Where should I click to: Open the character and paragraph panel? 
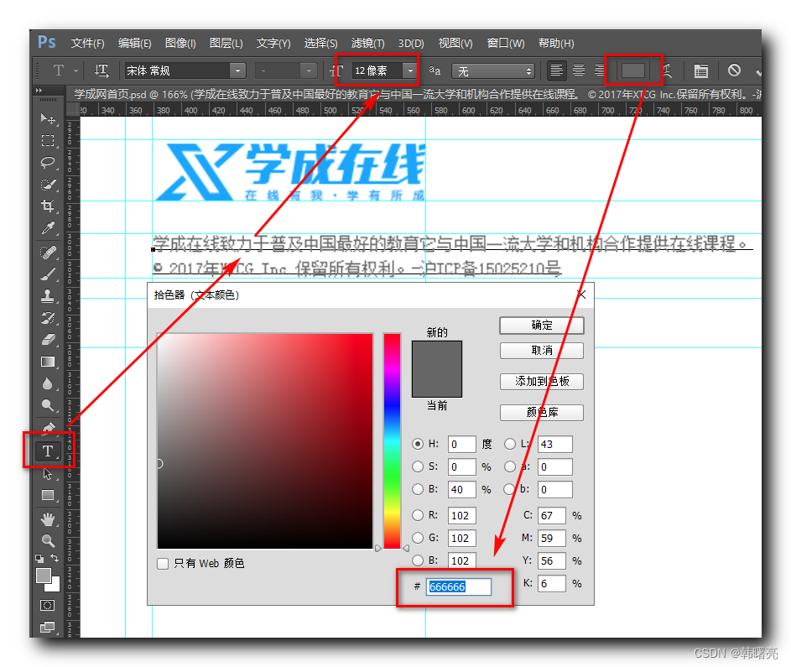(700, 71)
